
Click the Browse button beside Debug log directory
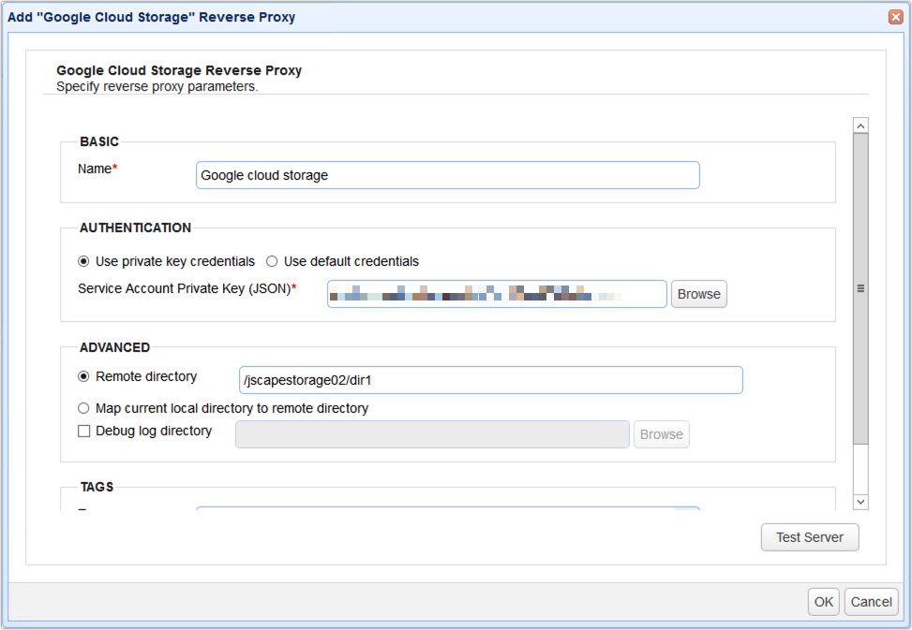(x=661, y=433)
